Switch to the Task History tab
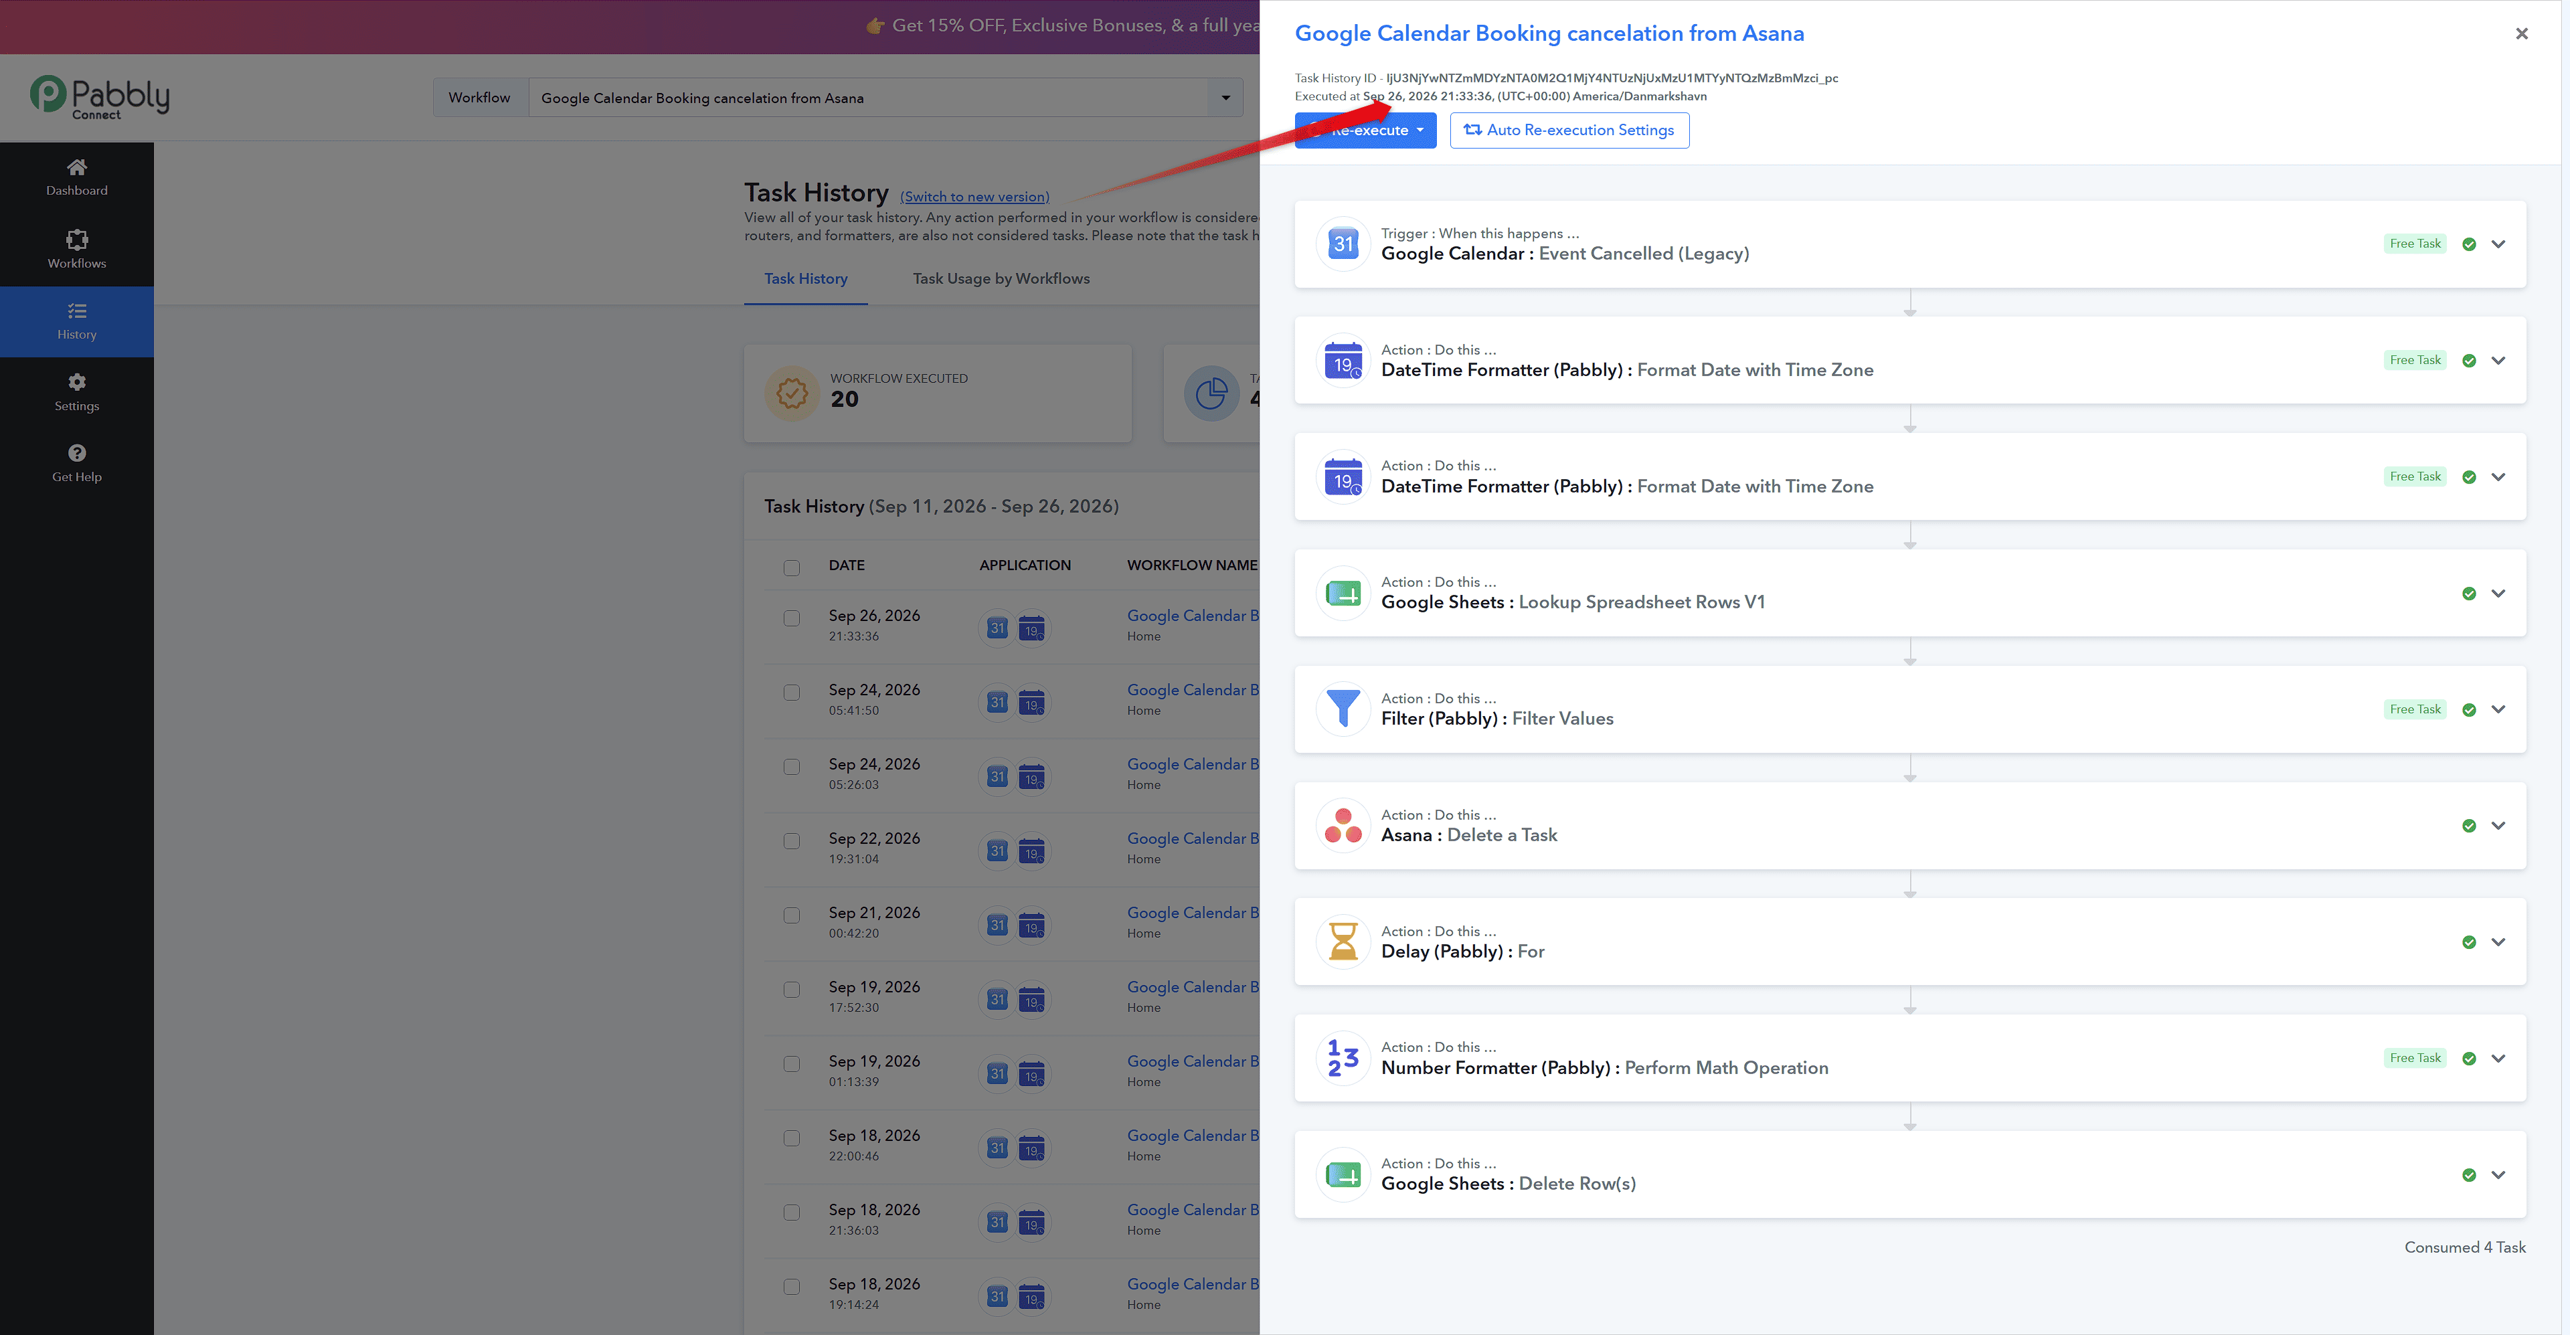Viewport: 2570px width, 1335px height. tap(805, 279)
